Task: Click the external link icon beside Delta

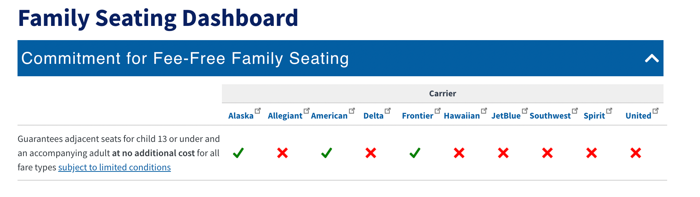Action: click(x=388, y=111)
